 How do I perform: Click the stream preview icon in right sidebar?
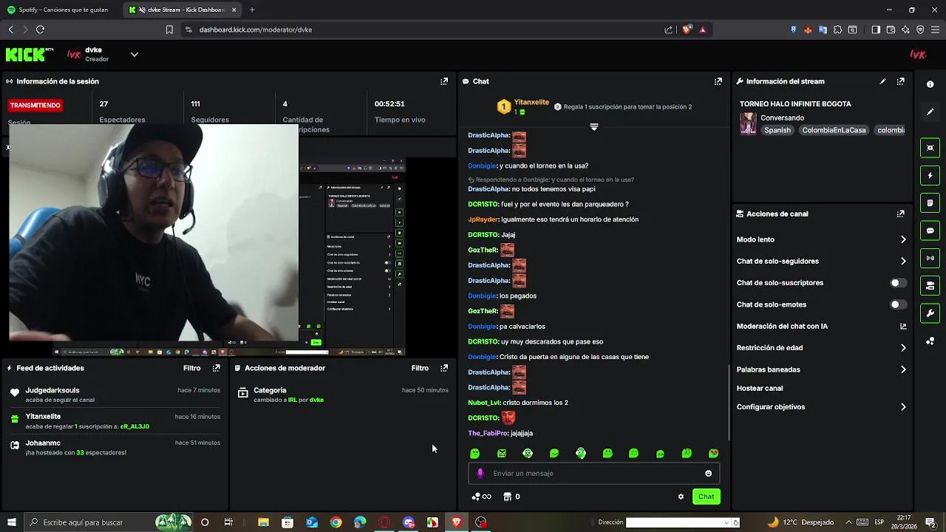pyautogui.click(x=930, y=148)
